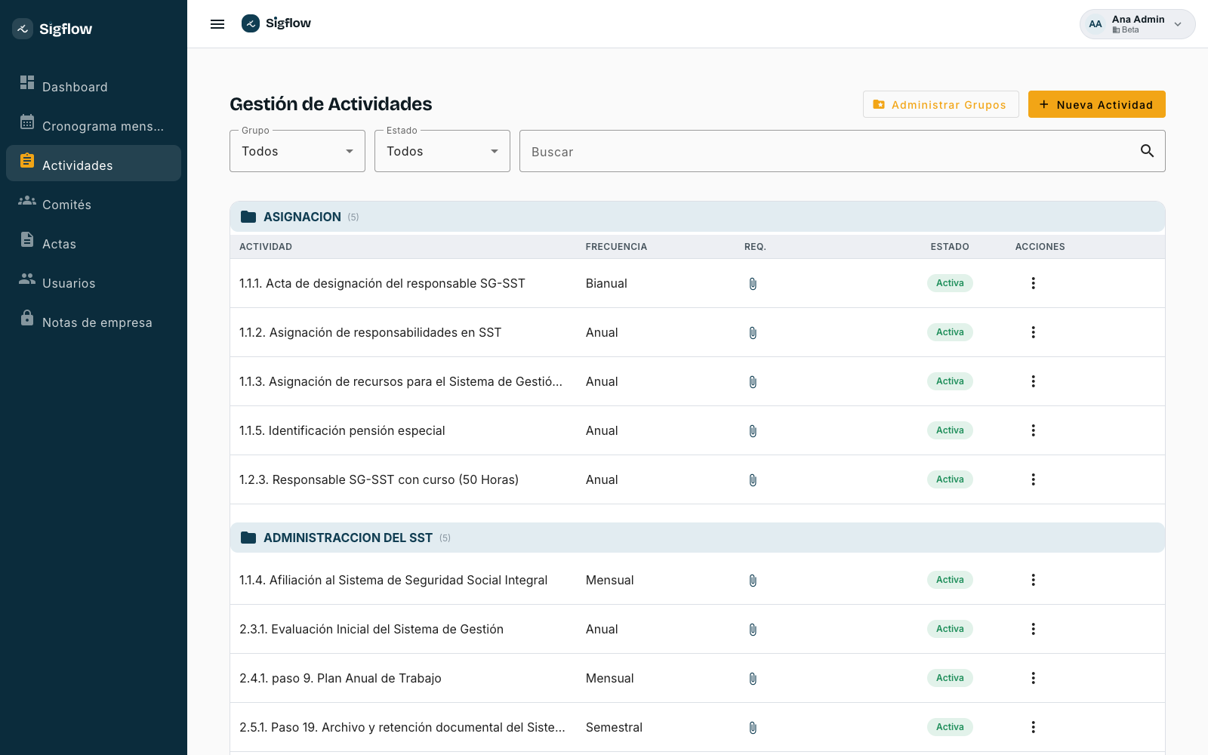Click the Nueva Actividad button
This screenshot has width=1208, height=755.
[x=1096, y=104]
